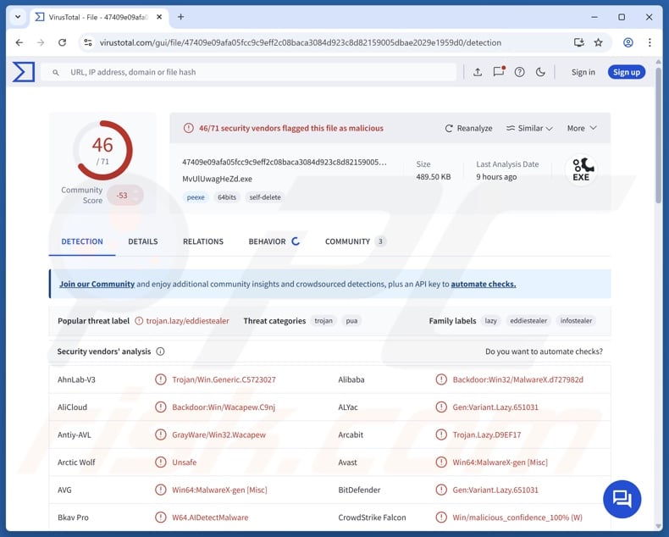Image resolution: width=669 pixels, height=537 pixels.
Task: Click Do you want to automate checks
Action: (544, 352)
